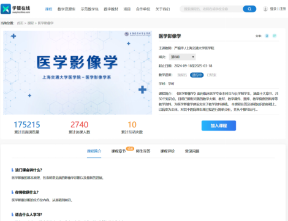Open the 数字教材 nav item

[x=111, y=9]
